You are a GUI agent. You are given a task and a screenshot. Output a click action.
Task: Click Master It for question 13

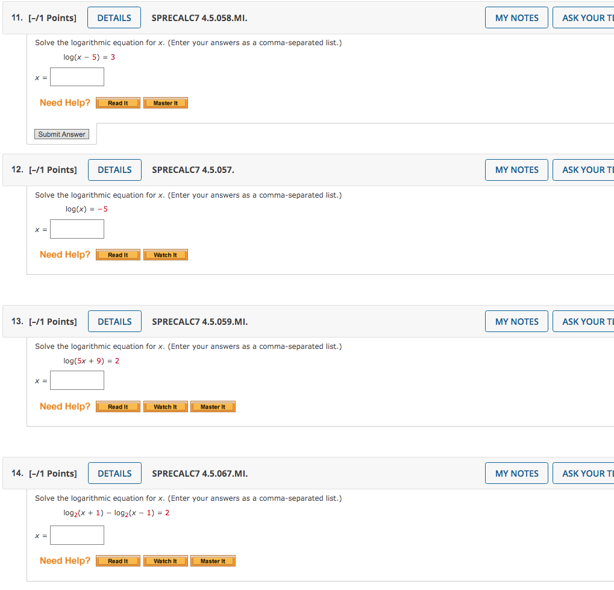(212, 406)
